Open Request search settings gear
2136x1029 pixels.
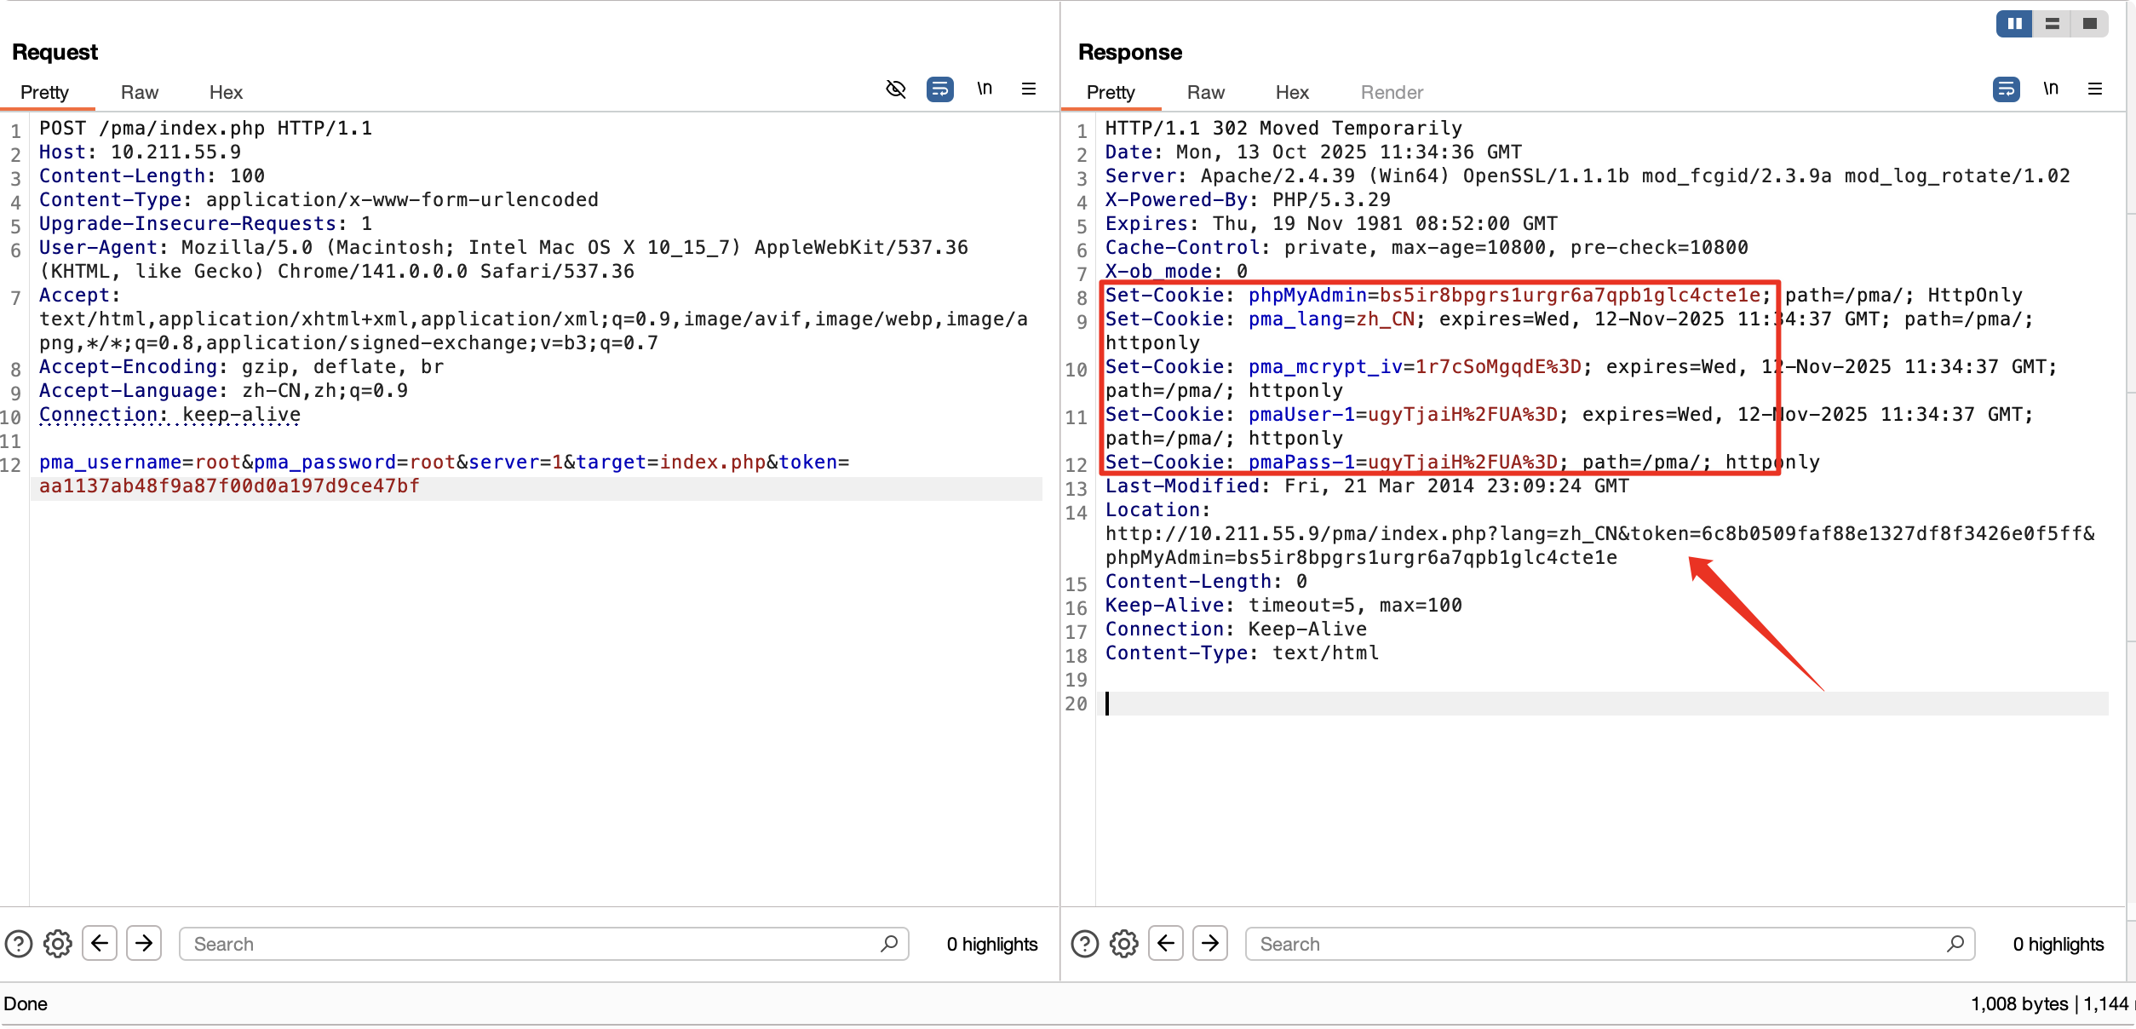point(58,944)
